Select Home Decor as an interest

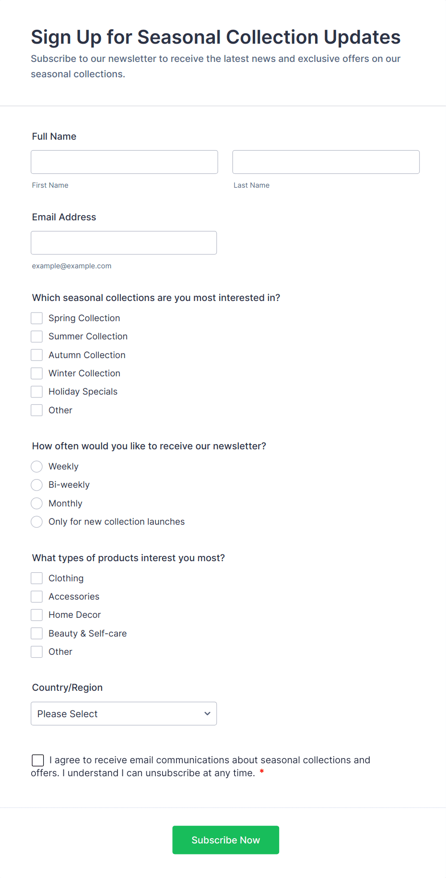(36, 614)
